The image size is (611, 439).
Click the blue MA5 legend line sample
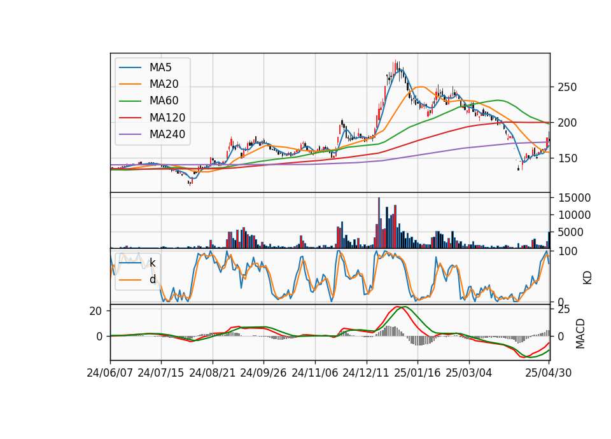(x=130, y=67)
